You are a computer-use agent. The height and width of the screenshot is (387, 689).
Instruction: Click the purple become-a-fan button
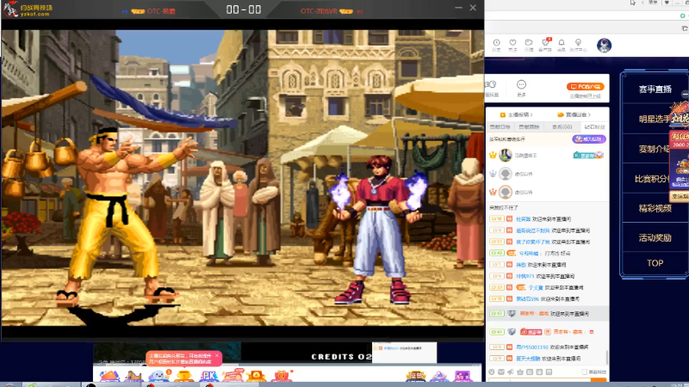(x=589, y=139)
